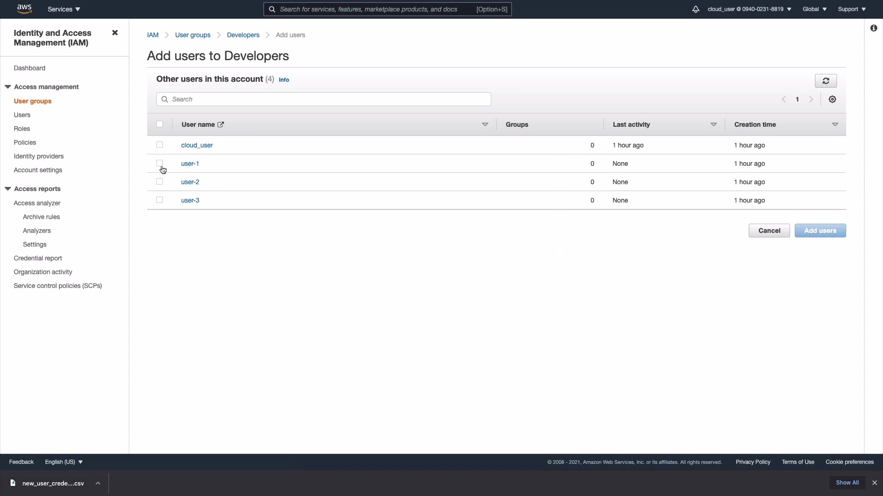Click the Add users button
Screen dimensions: 883x496
[820, 231]
